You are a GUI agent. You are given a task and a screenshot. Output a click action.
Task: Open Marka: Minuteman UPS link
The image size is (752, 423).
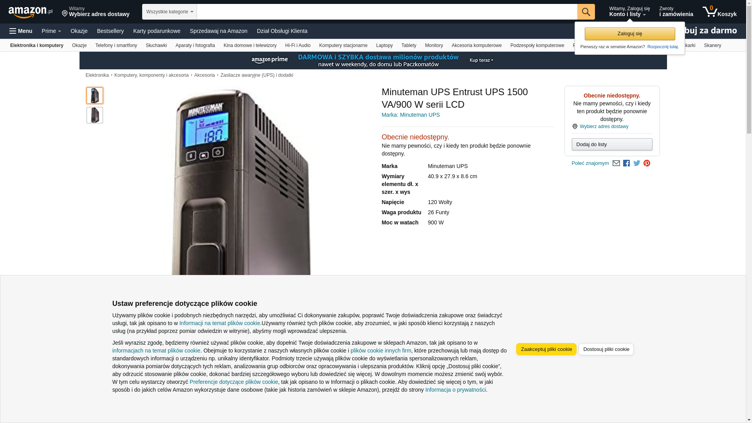(410, 115)
